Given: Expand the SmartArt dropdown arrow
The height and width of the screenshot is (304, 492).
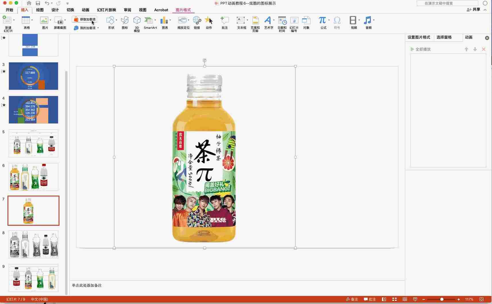Looking at the screenshot, I should click(155, 20).
